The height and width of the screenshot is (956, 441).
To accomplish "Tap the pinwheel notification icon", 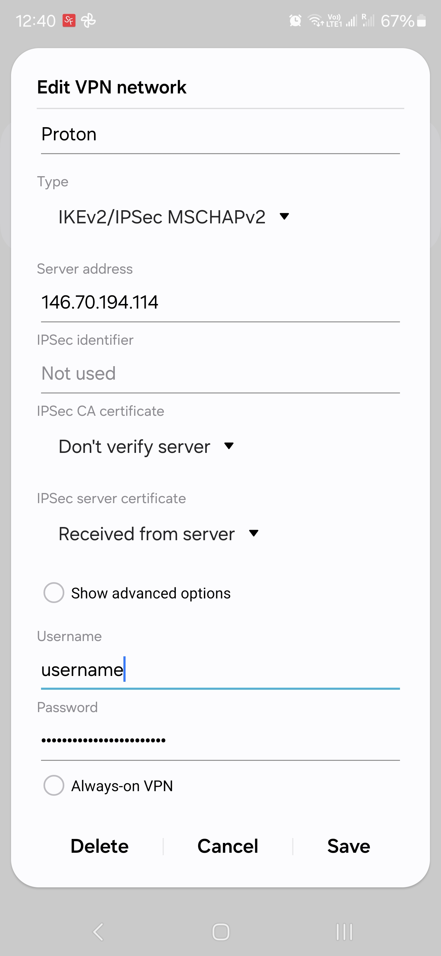I will pos(88,21).
